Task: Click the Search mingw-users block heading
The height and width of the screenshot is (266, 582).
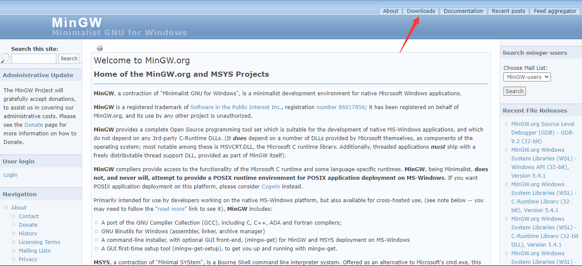Action: [535, 53]
